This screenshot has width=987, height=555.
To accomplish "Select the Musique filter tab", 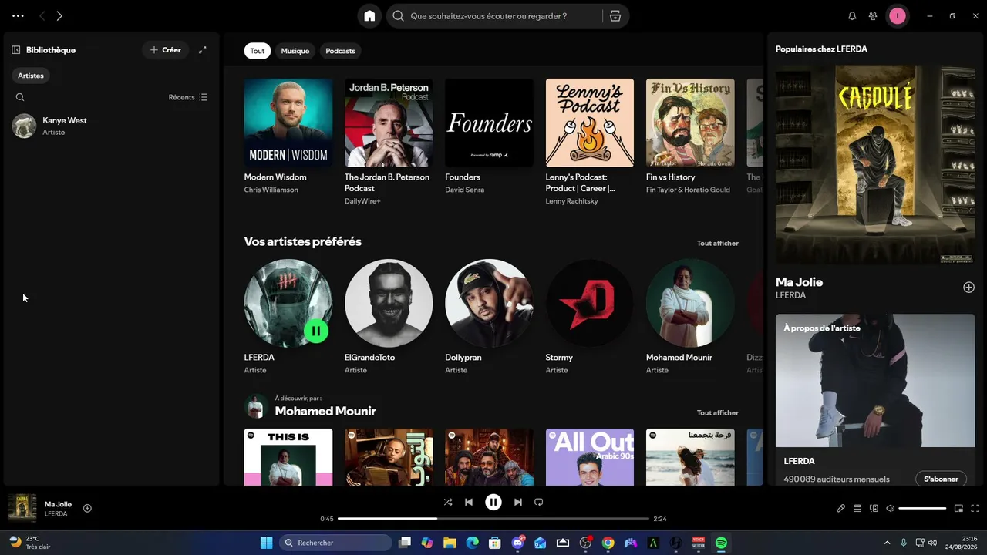I will pos(295,51).
